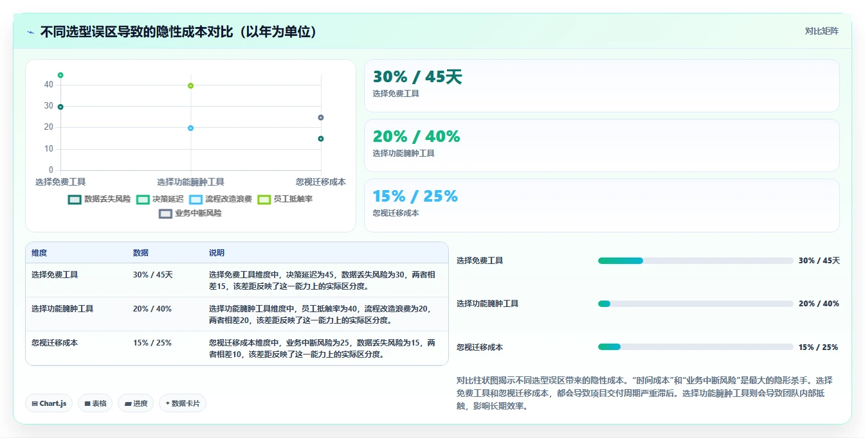The height and width of the screenshot is (438, 865).
Task: Click progress value 20% / 40%
Action: point(819,304)
